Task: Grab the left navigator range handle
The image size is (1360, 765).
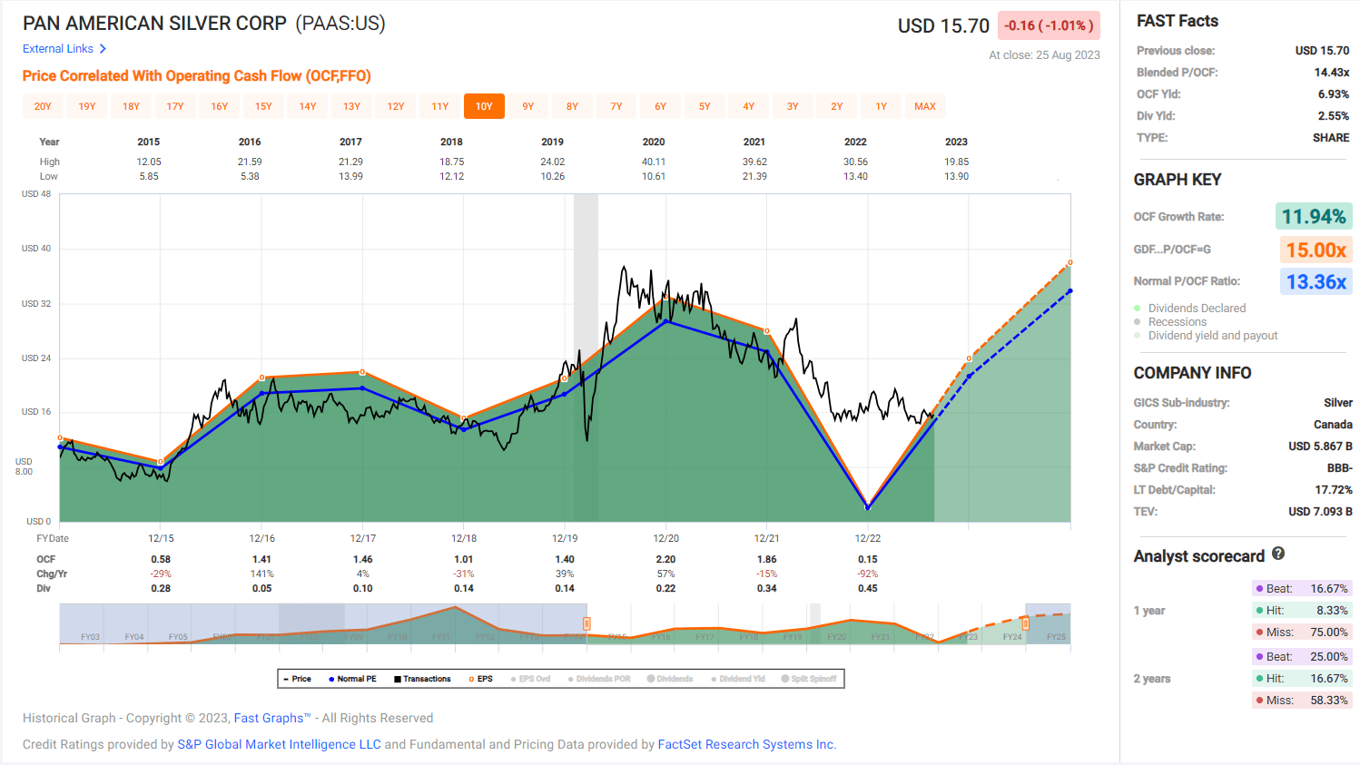Action: pos(586,623)
